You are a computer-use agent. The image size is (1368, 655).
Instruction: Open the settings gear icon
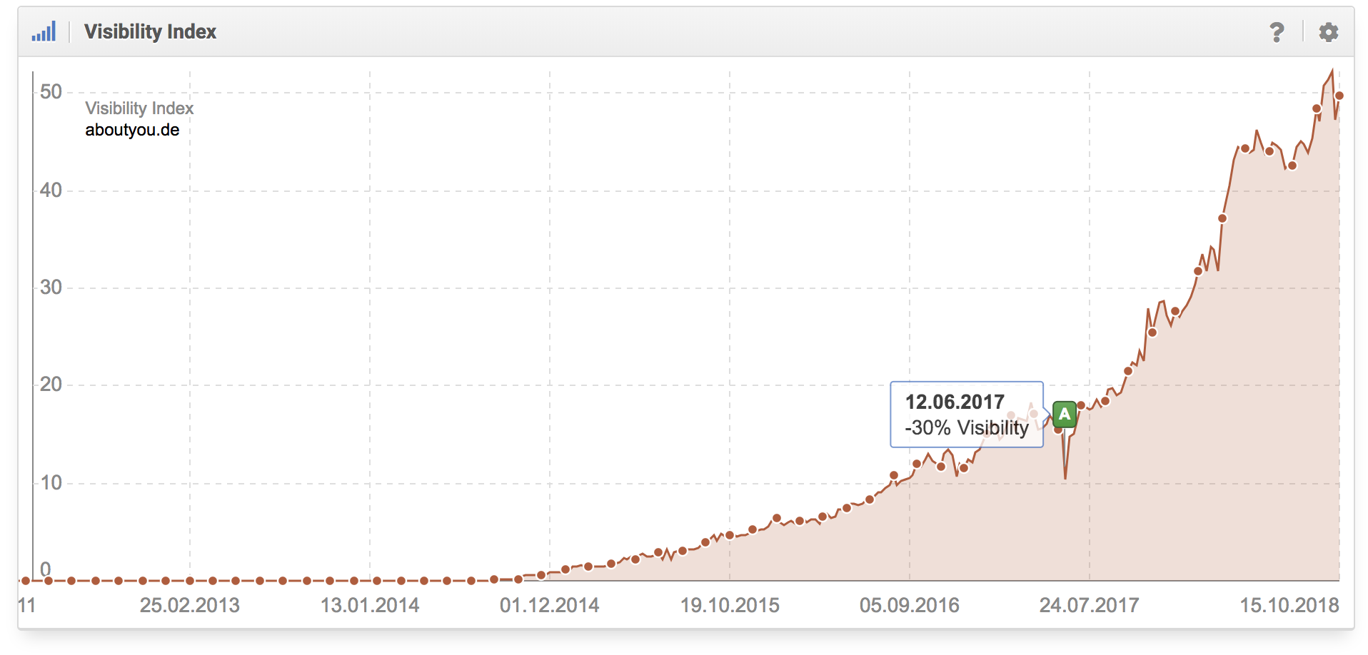click(1328, 32)
